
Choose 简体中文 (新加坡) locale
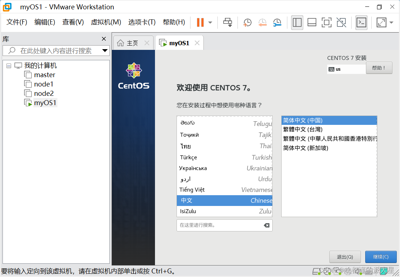pos(329,148)
